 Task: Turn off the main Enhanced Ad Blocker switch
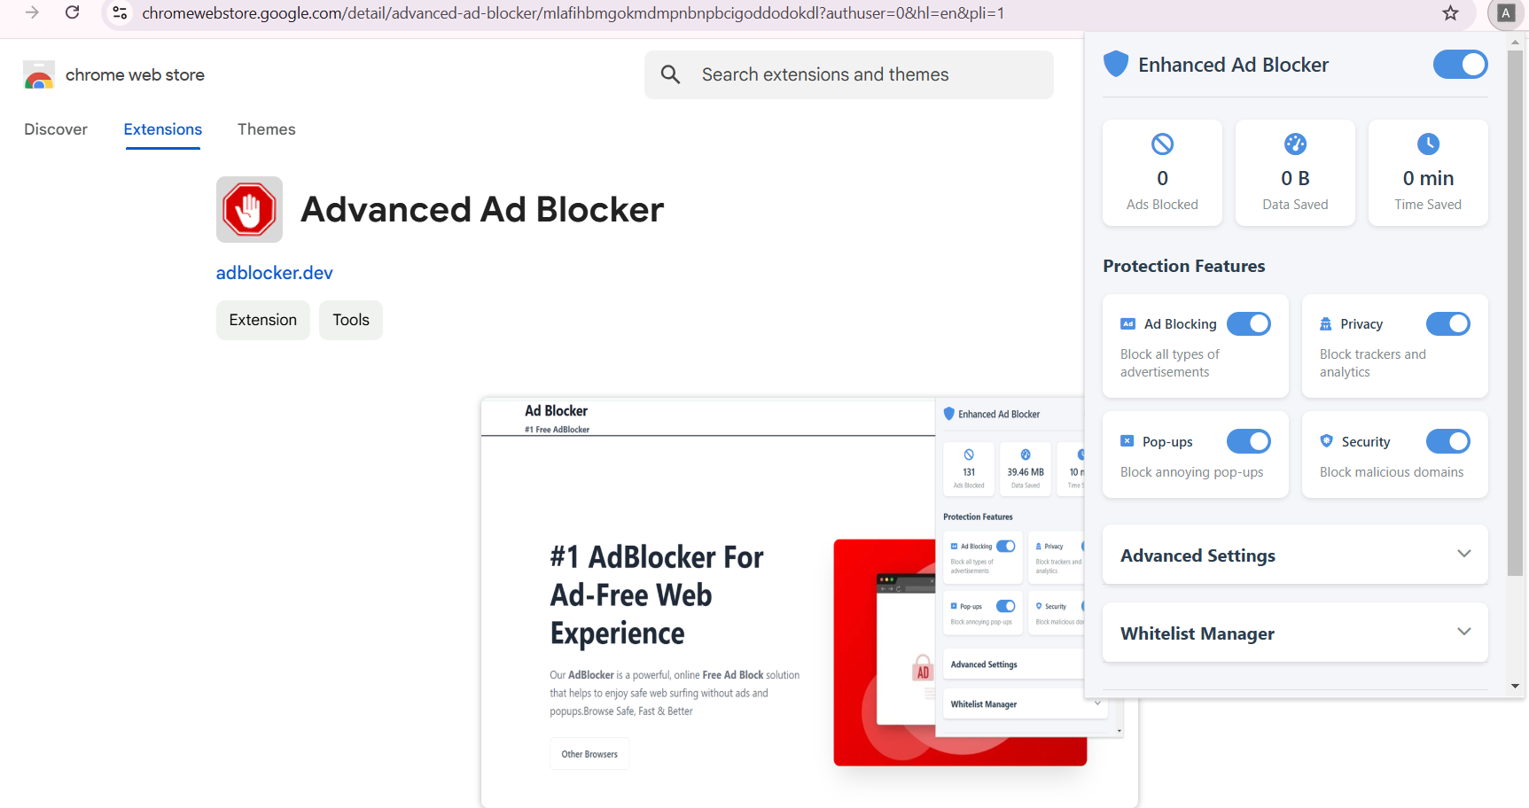(x=1460, y=65)
